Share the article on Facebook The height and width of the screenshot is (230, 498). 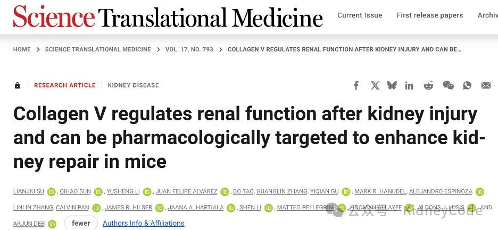[356, 85]
